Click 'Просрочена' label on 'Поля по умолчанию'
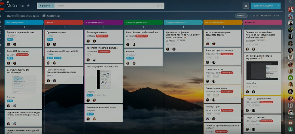This screenshot has width=295, height=134. 102,36
